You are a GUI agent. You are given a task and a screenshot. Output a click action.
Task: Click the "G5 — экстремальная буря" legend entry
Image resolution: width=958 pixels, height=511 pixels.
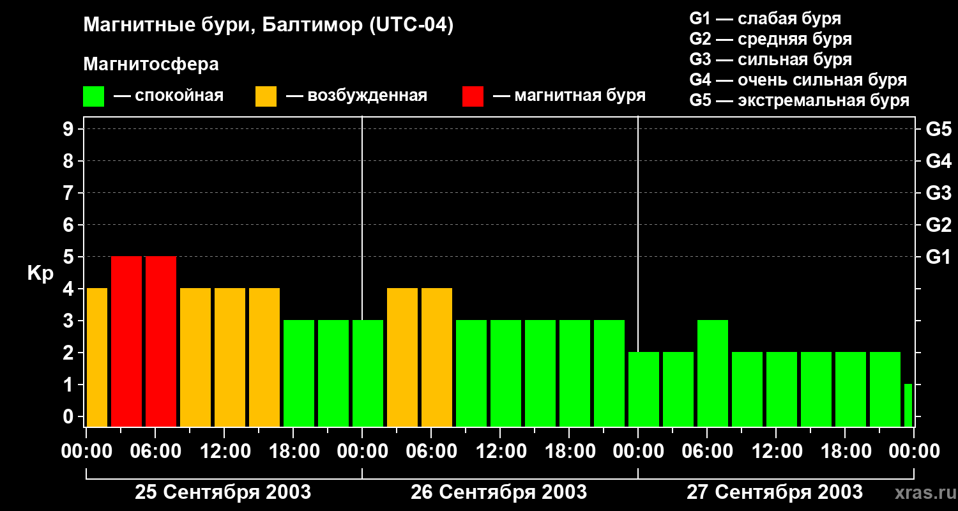coord(799,100)
